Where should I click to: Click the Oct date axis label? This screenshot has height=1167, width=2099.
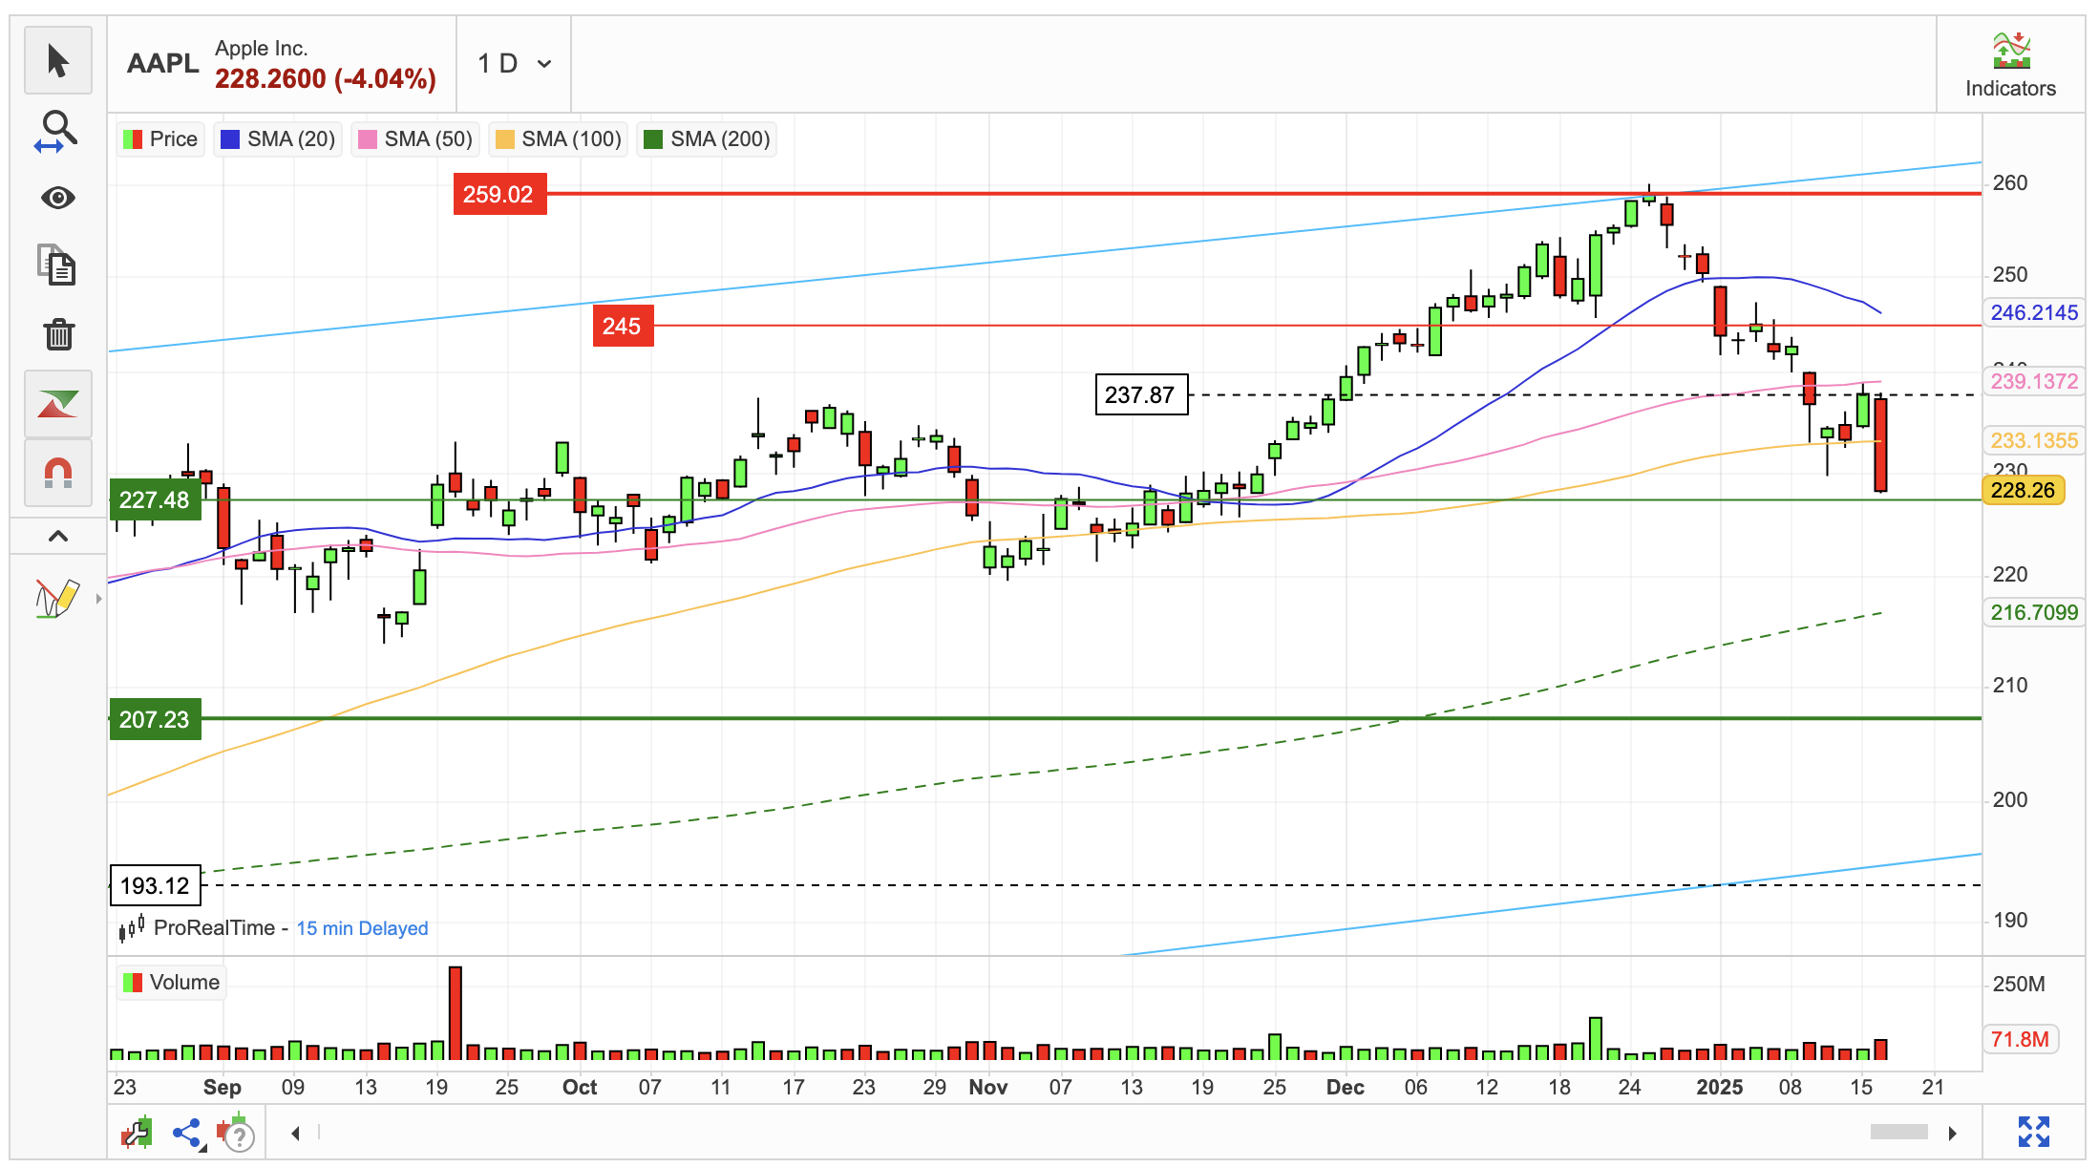pyautogui.click(x=579, y=1087)
